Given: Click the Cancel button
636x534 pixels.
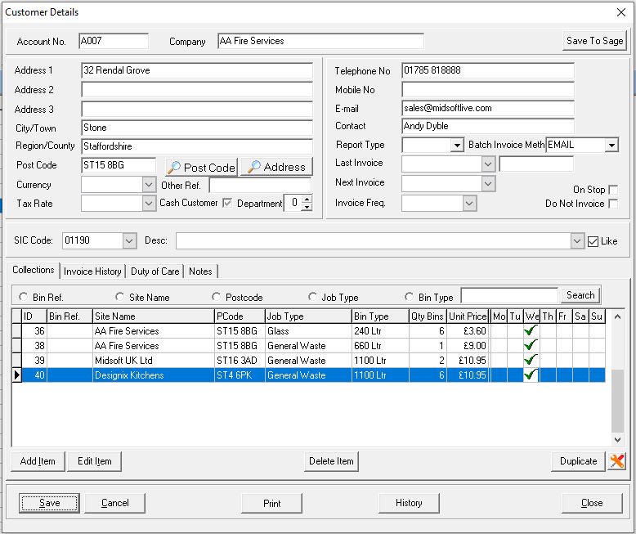Looking at the screenshot, I should pyautogui.click(x=114, y=503).
